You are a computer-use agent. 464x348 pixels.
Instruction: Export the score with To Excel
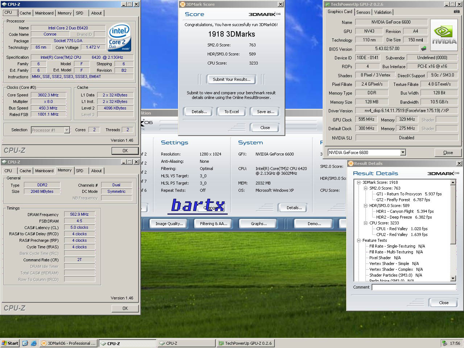pyautogui.click(x=231, y=112)
